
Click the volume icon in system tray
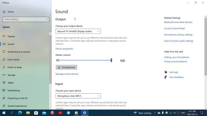(174, 113)
